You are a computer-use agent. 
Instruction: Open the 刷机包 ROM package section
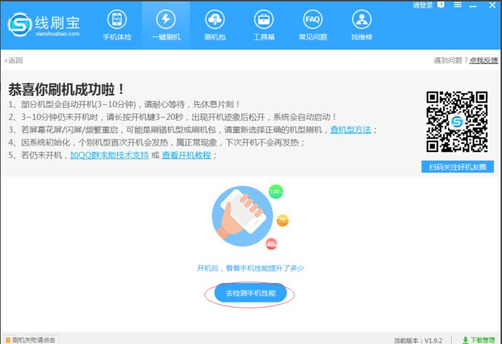[x=215, y=25]
